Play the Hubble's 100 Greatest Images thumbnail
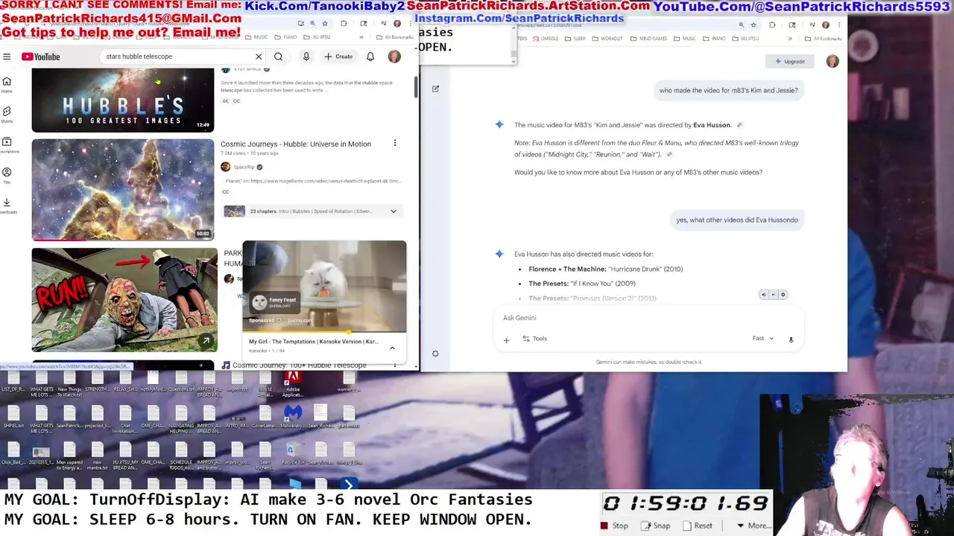 (x=123, y=100)
